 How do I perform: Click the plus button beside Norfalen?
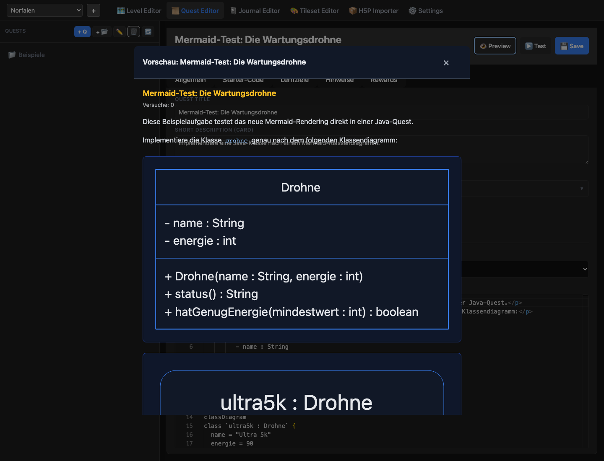94,11
